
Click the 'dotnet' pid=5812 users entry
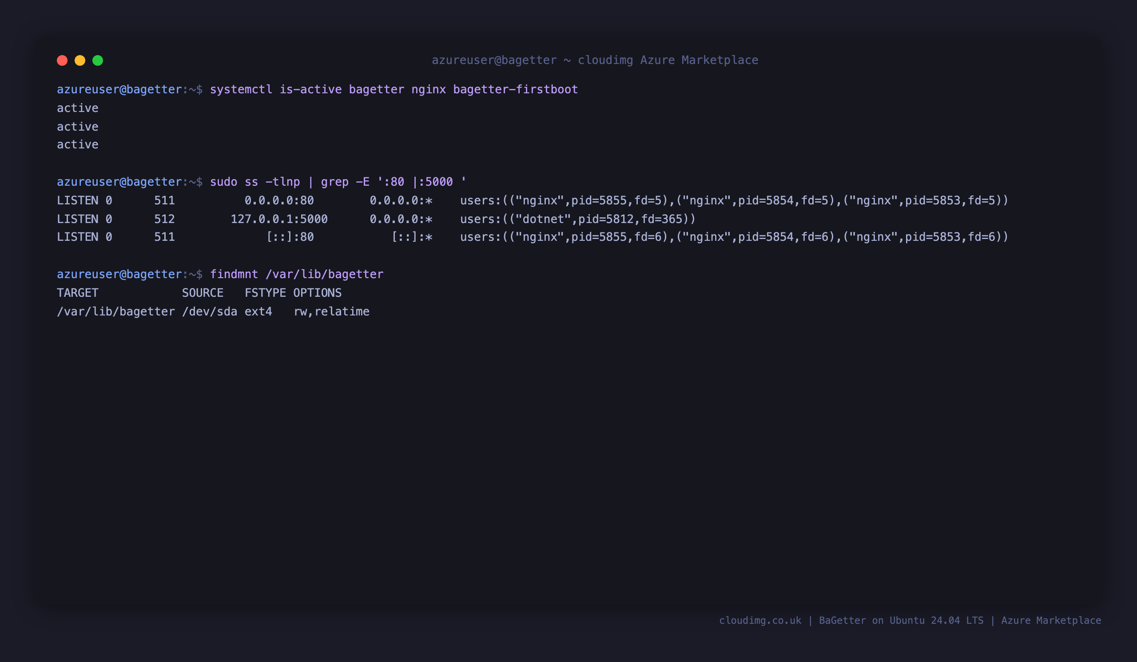point(578,219)
